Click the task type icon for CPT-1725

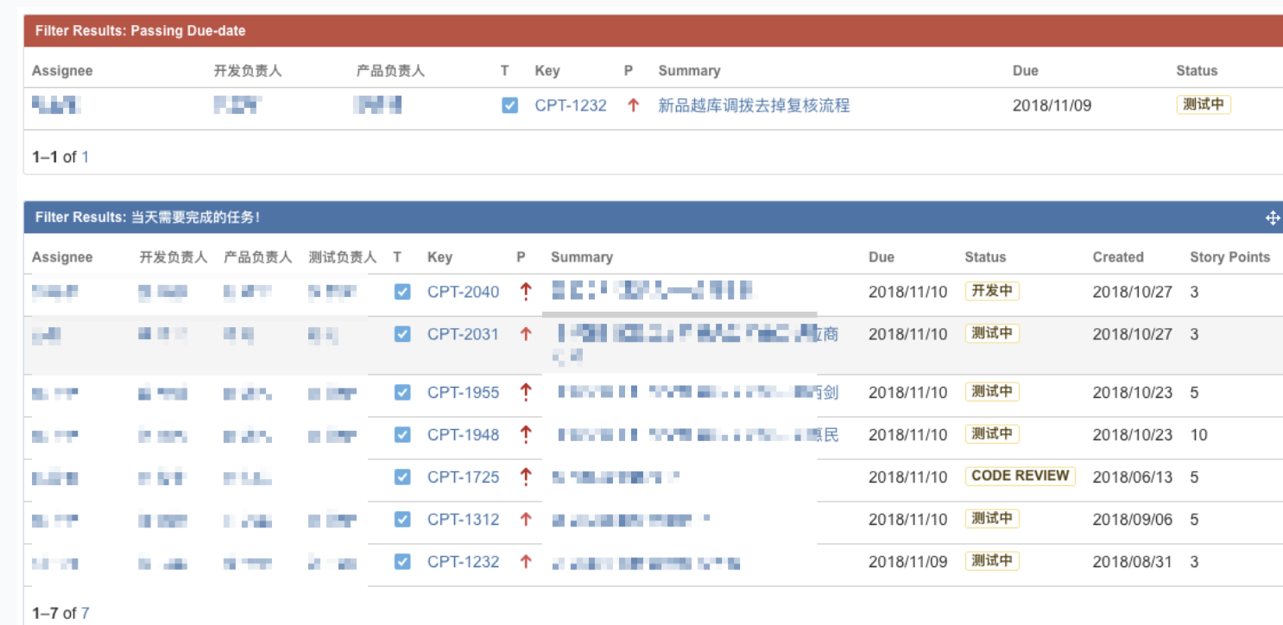tap(402, 477)
